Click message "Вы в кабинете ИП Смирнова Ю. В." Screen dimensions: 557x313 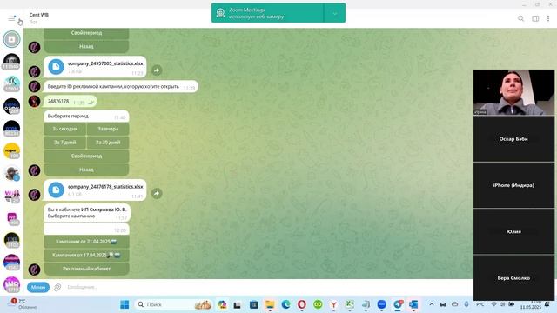point(87,212)
